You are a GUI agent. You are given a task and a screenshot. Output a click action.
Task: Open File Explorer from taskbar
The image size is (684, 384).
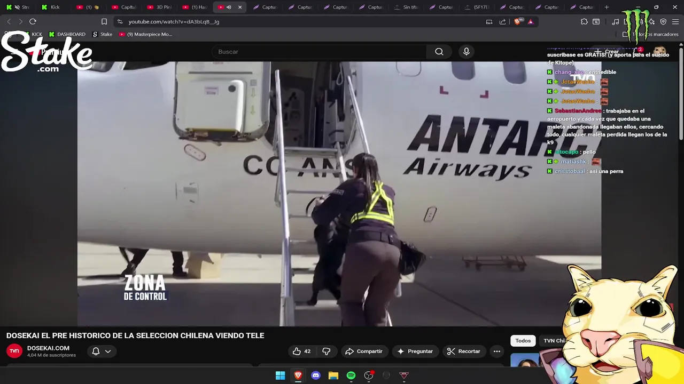click(x=333, y=375)
